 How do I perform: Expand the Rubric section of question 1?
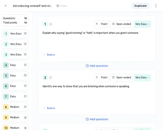point(49,55)
